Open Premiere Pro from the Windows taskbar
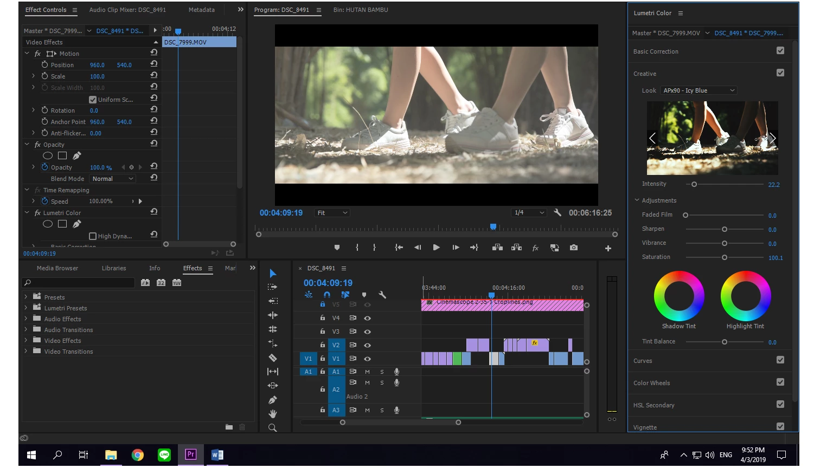This screenshot has width=833, height=468. [x=191, y=455]
